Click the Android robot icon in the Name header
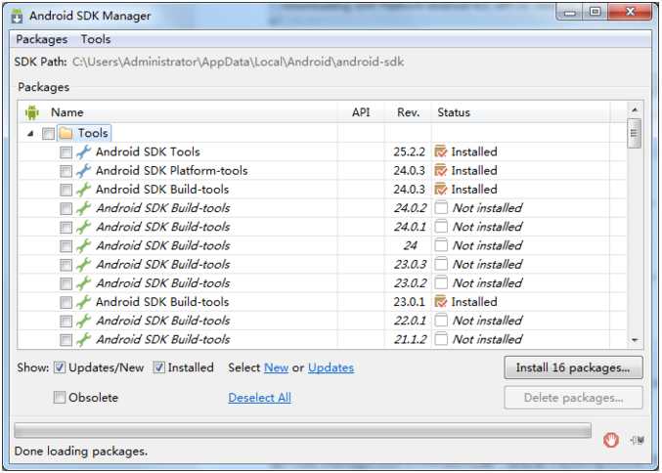Screen dimensions: 662x473 click(32, 112)
